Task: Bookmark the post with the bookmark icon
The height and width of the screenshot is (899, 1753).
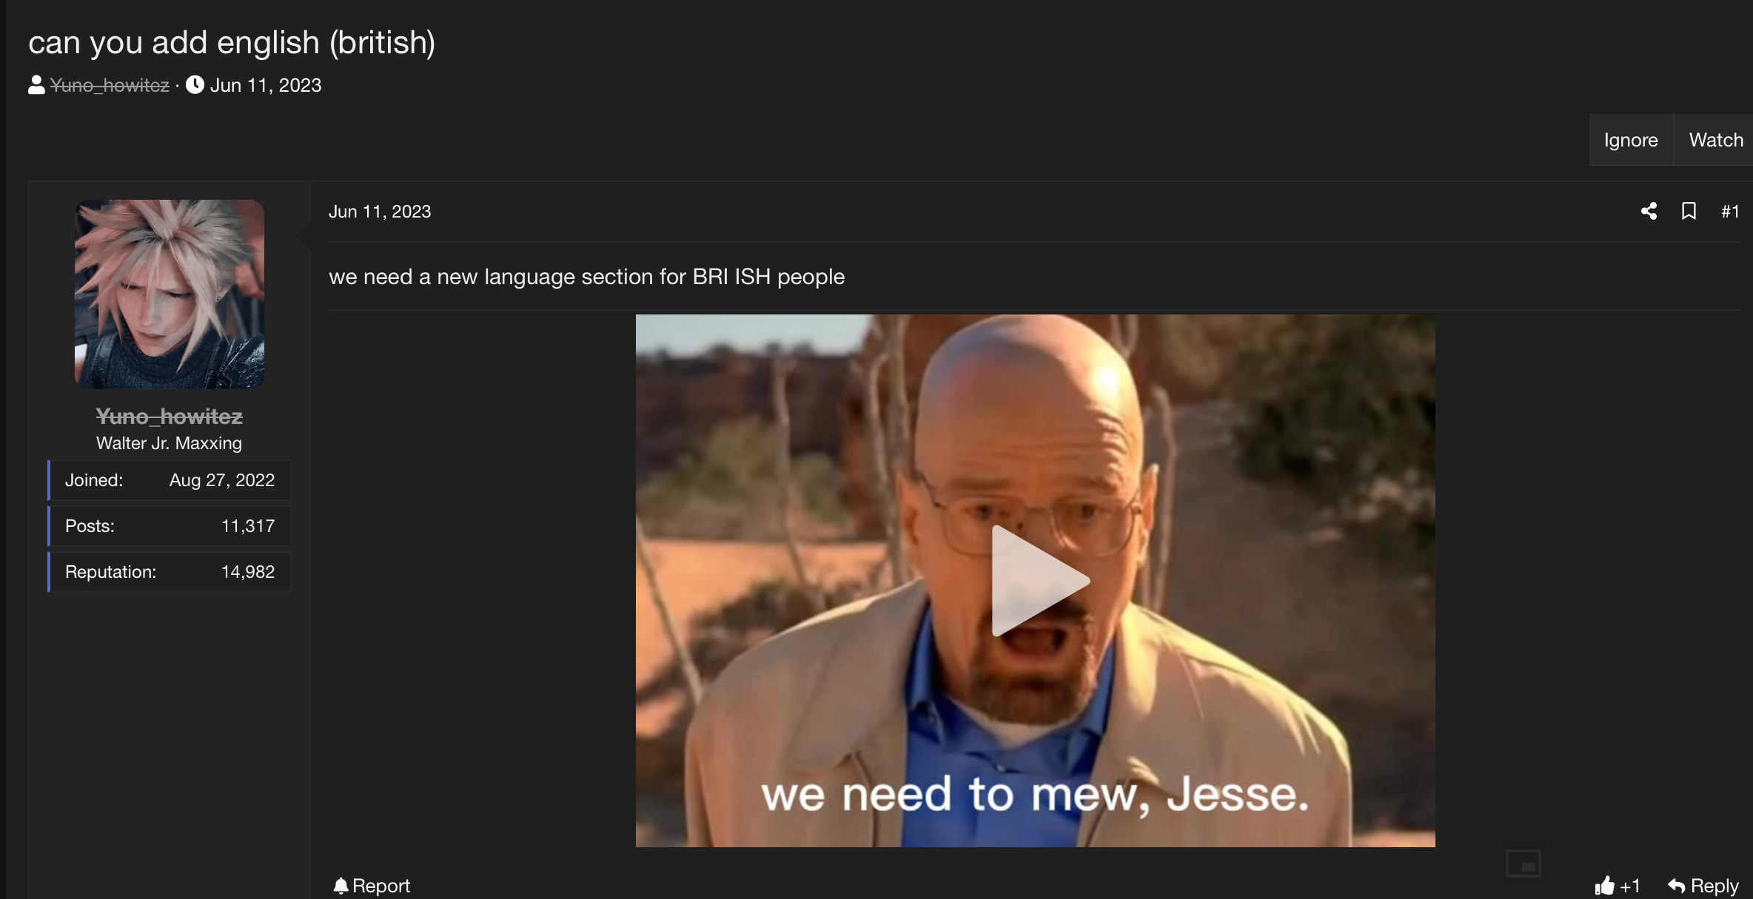Action: click(x=1689, y=212)
